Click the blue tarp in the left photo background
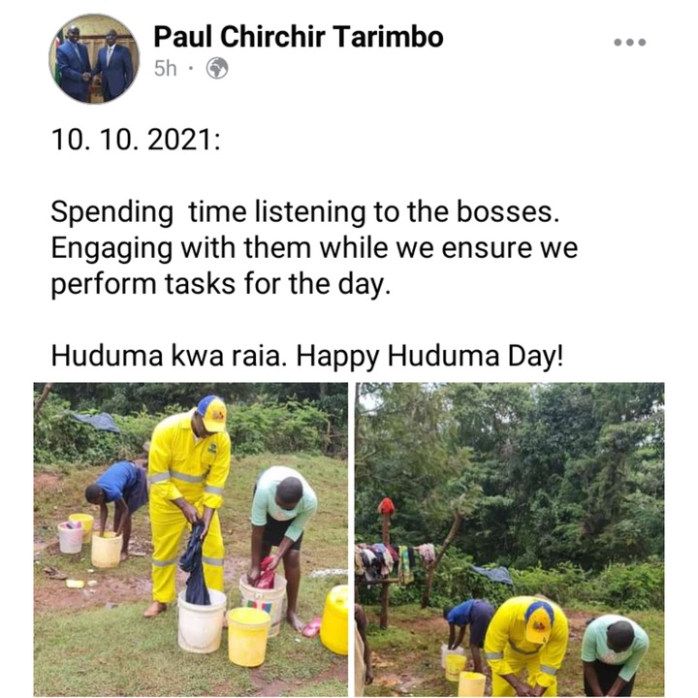Image resolution: width=698 pixels, height=698 pixels. [96, 422]
